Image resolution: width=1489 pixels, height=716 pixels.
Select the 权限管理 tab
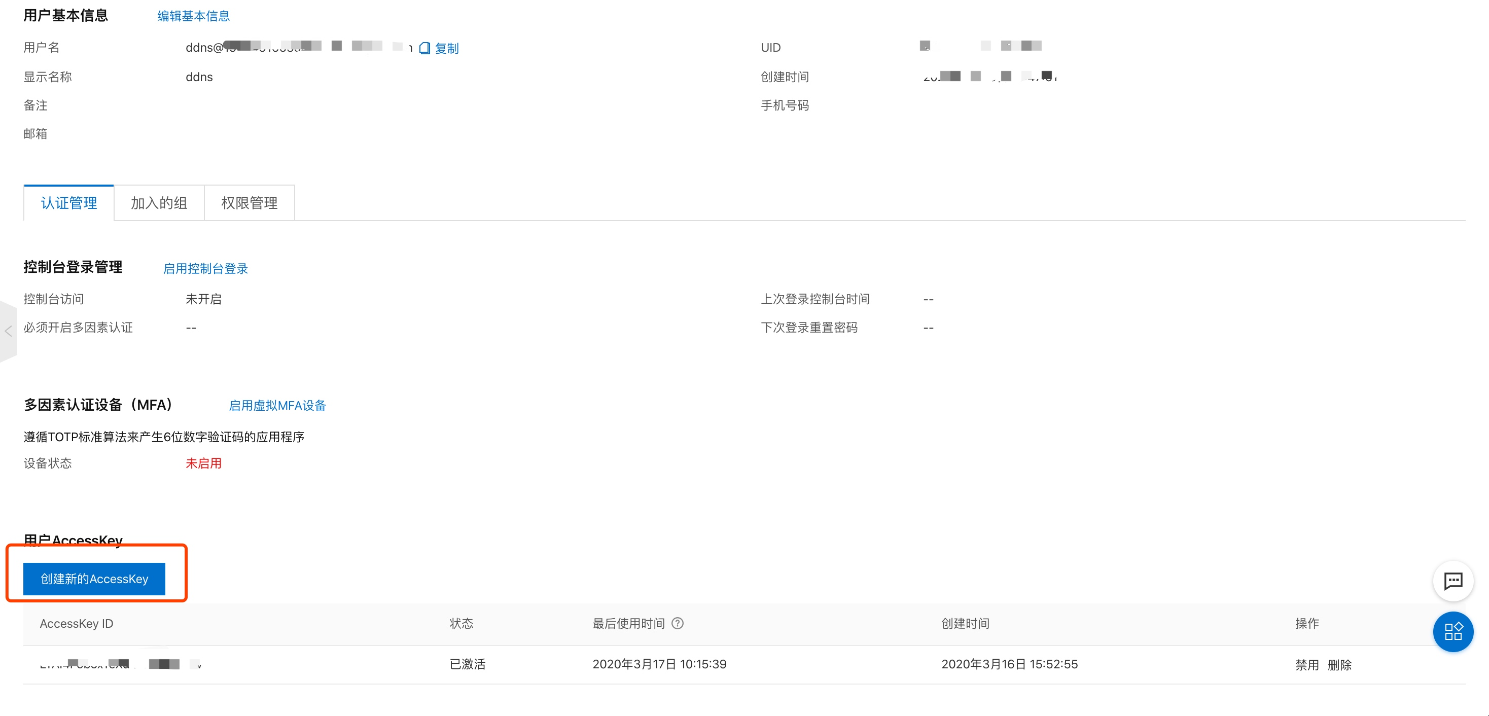[x=249, y=203]
